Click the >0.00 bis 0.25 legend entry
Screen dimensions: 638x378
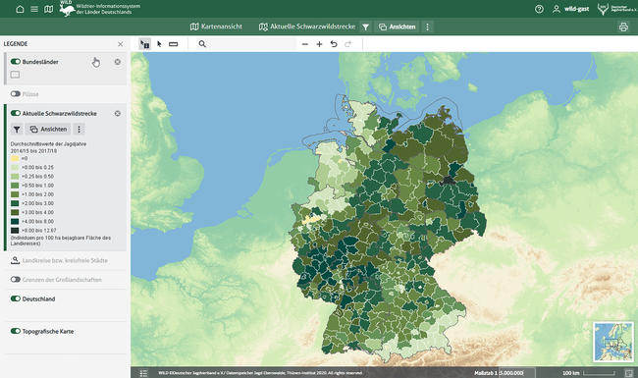click(32, 167)
